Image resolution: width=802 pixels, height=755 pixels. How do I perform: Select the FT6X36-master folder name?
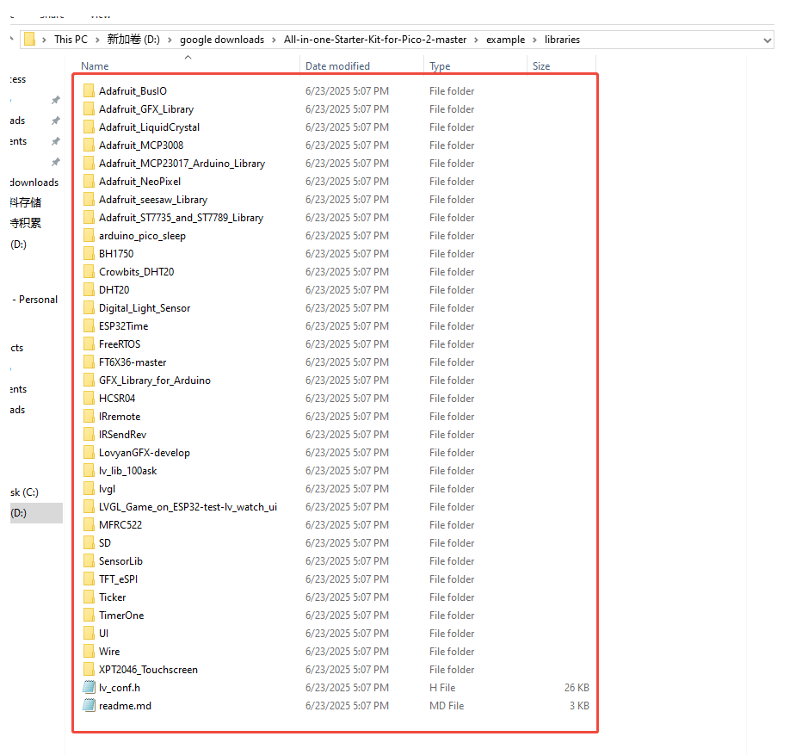[133, 362]
